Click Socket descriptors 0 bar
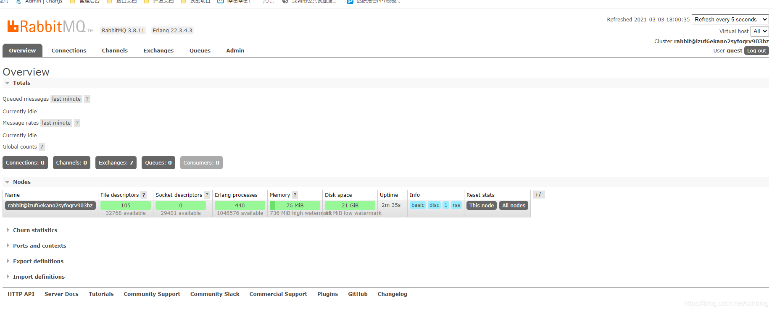The height and width of the screenshot is (311, 772). tap(181, 206)
